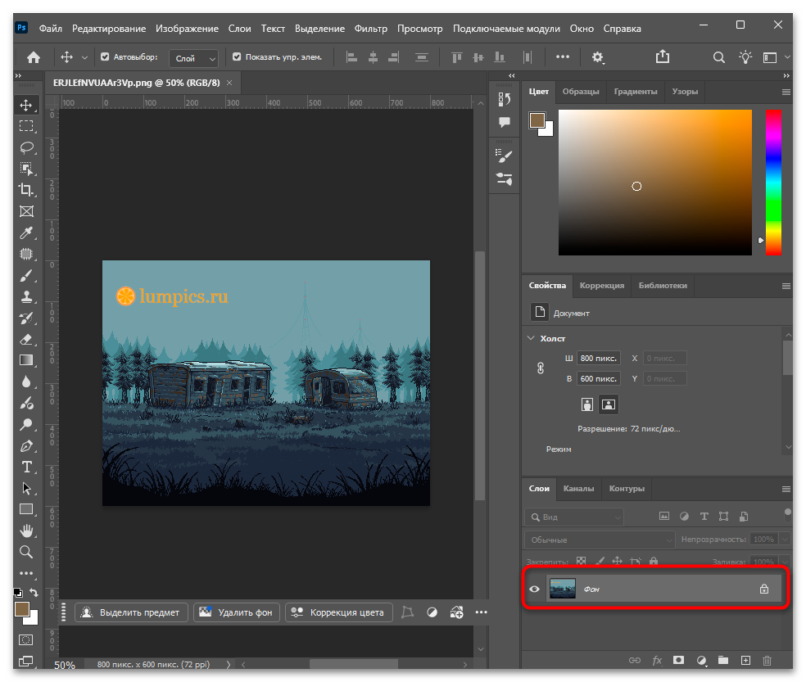The height and width of the screenshot is (682, 806).
Task: Click the rainbow hue slider strip
Action: pos(773,183)
